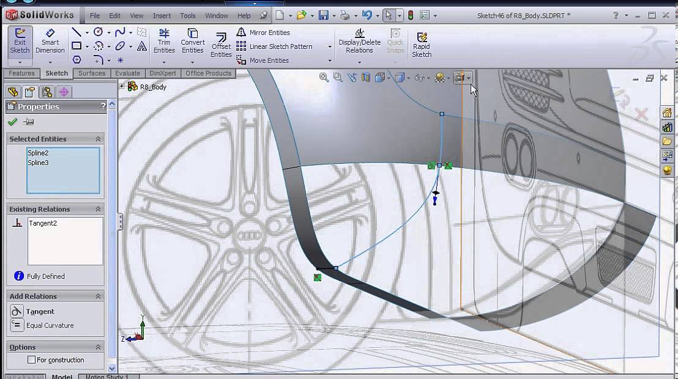Open the Trim Entities dropdown arrow

coord(164,63)
